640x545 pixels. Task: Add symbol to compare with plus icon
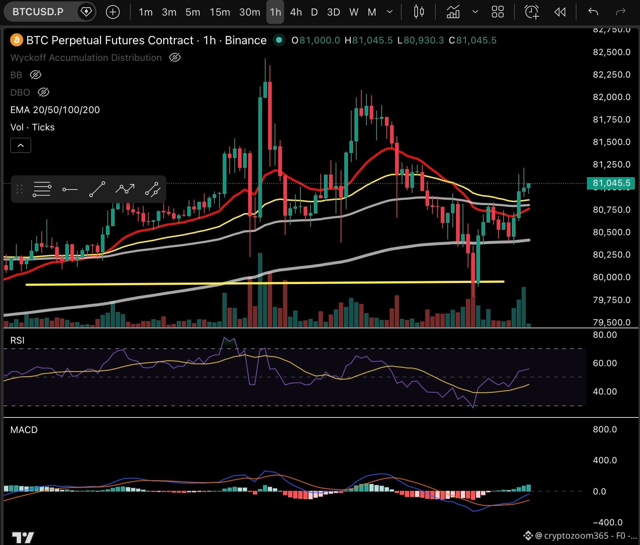(x=113, y=12)
